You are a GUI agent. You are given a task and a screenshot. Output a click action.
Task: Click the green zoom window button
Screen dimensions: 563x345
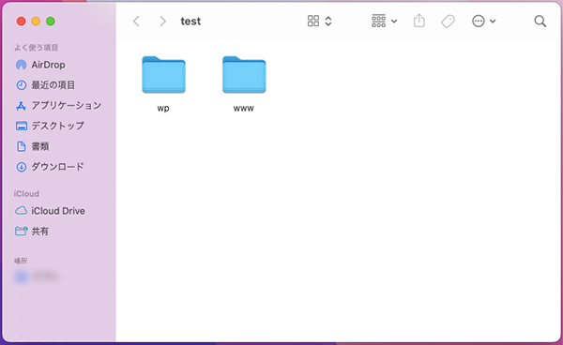click(51, 22)
